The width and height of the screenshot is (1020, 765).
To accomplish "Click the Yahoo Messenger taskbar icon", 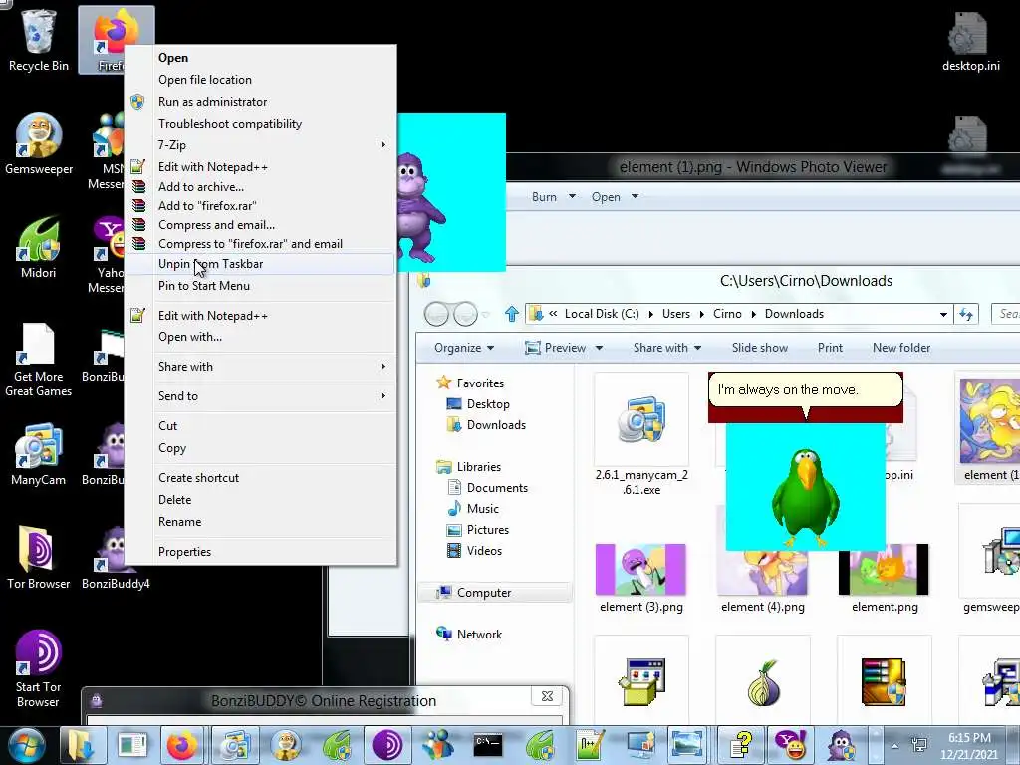I will point(790,745).
